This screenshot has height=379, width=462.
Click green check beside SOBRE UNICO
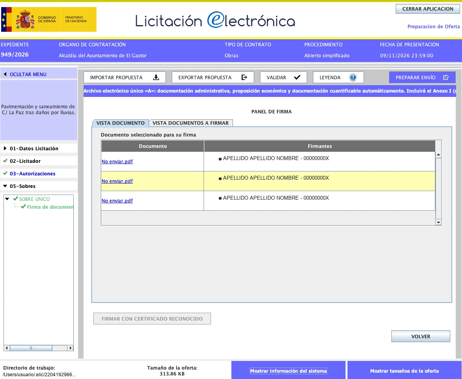click(15, 199)
